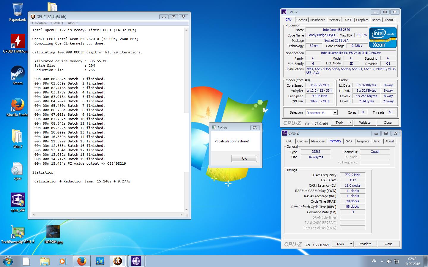This screenshot has width=428, height=267.
Task: Click the DE language indicator
Action: pyautogui.click(x=374, y=260)
